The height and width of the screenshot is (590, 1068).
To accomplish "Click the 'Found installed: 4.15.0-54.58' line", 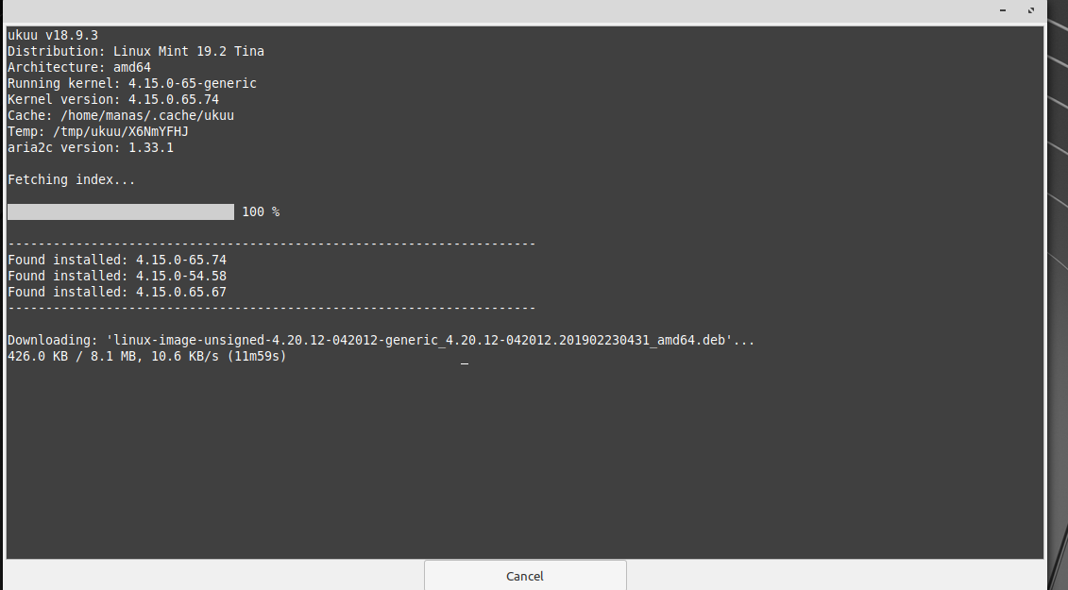I will pos(115,275).
